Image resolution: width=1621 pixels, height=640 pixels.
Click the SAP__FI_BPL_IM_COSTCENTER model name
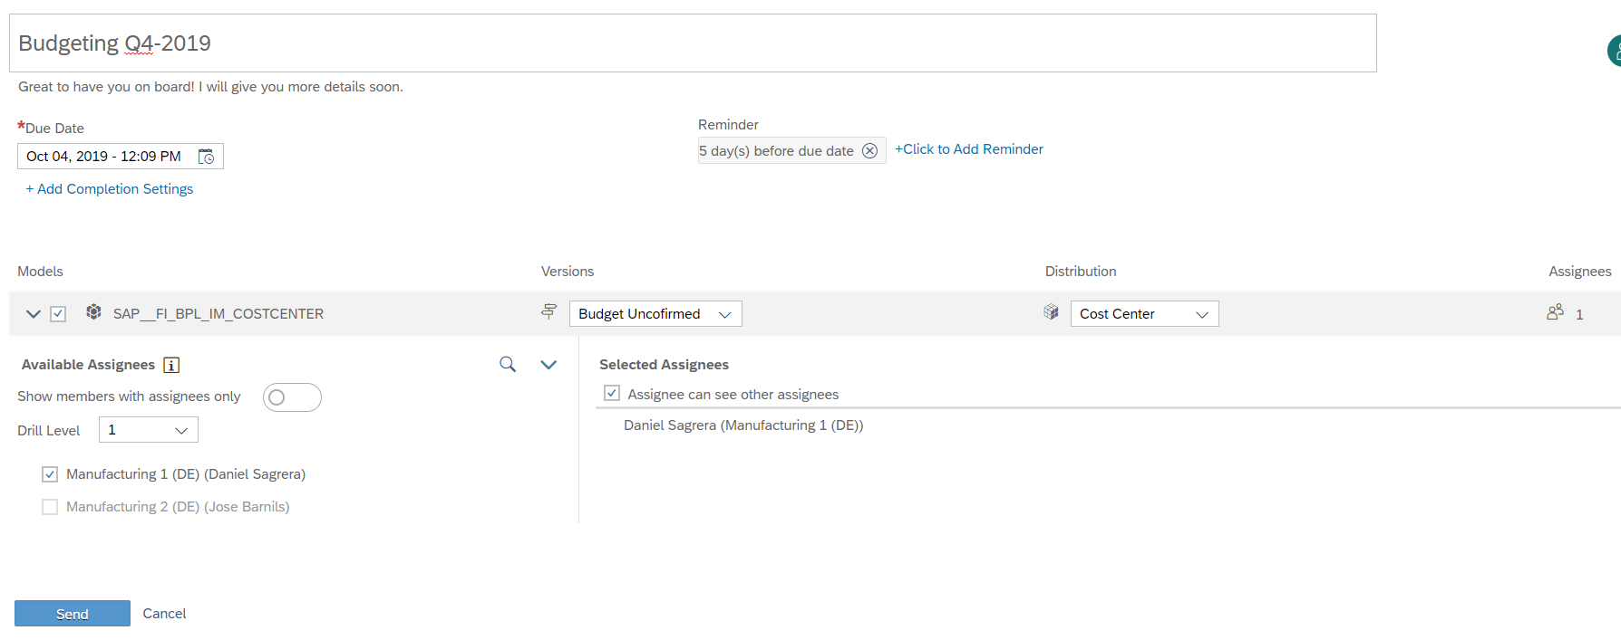(218, 314)
